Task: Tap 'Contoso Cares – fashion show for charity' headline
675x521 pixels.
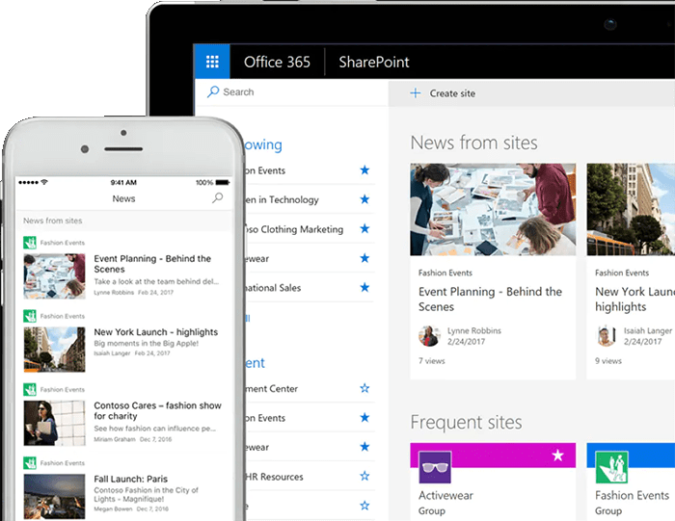Action: pos(157,410)
